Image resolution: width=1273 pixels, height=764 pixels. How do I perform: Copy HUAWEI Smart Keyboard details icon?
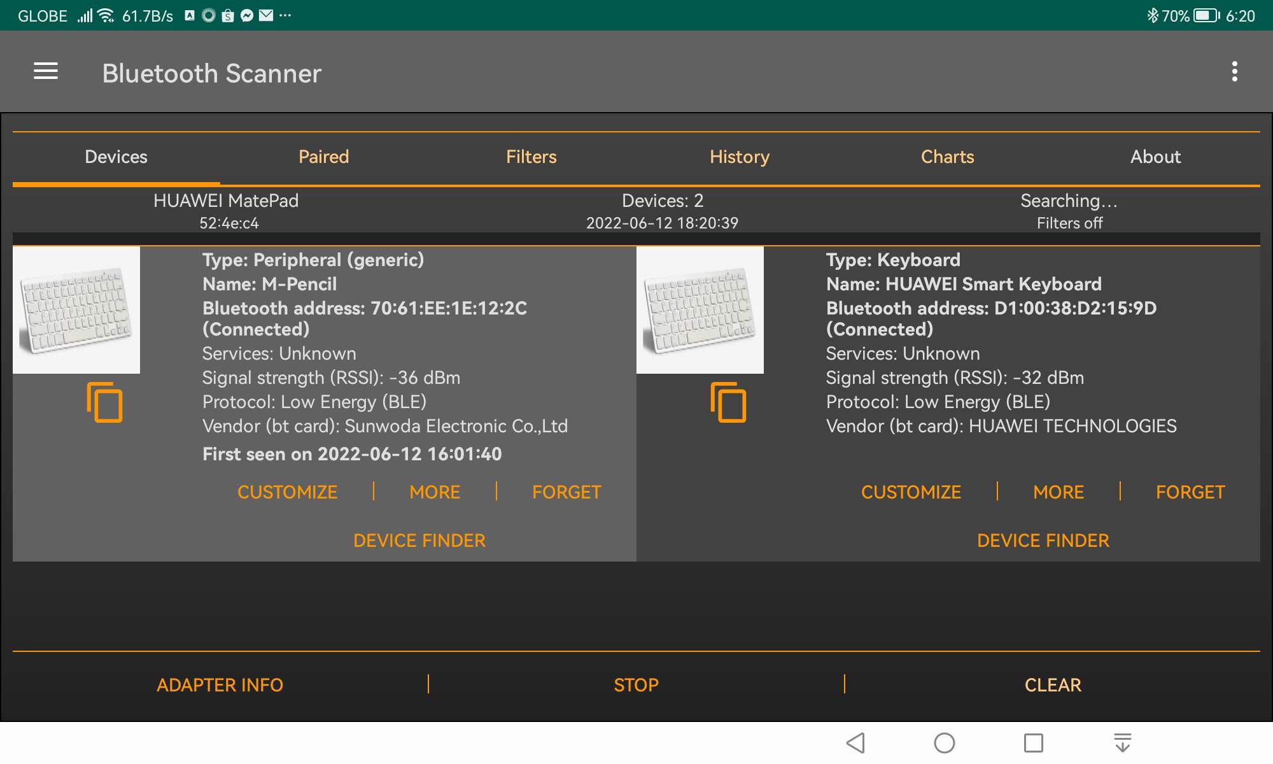pos(728,402)
